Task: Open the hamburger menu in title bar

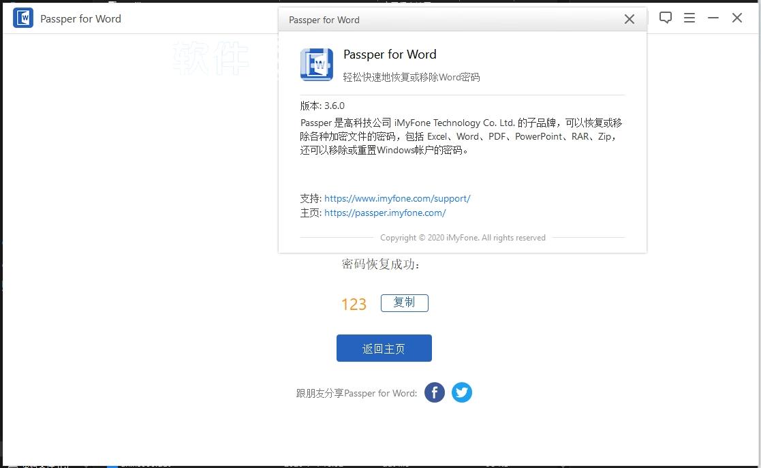Action: tap(689, 18)
